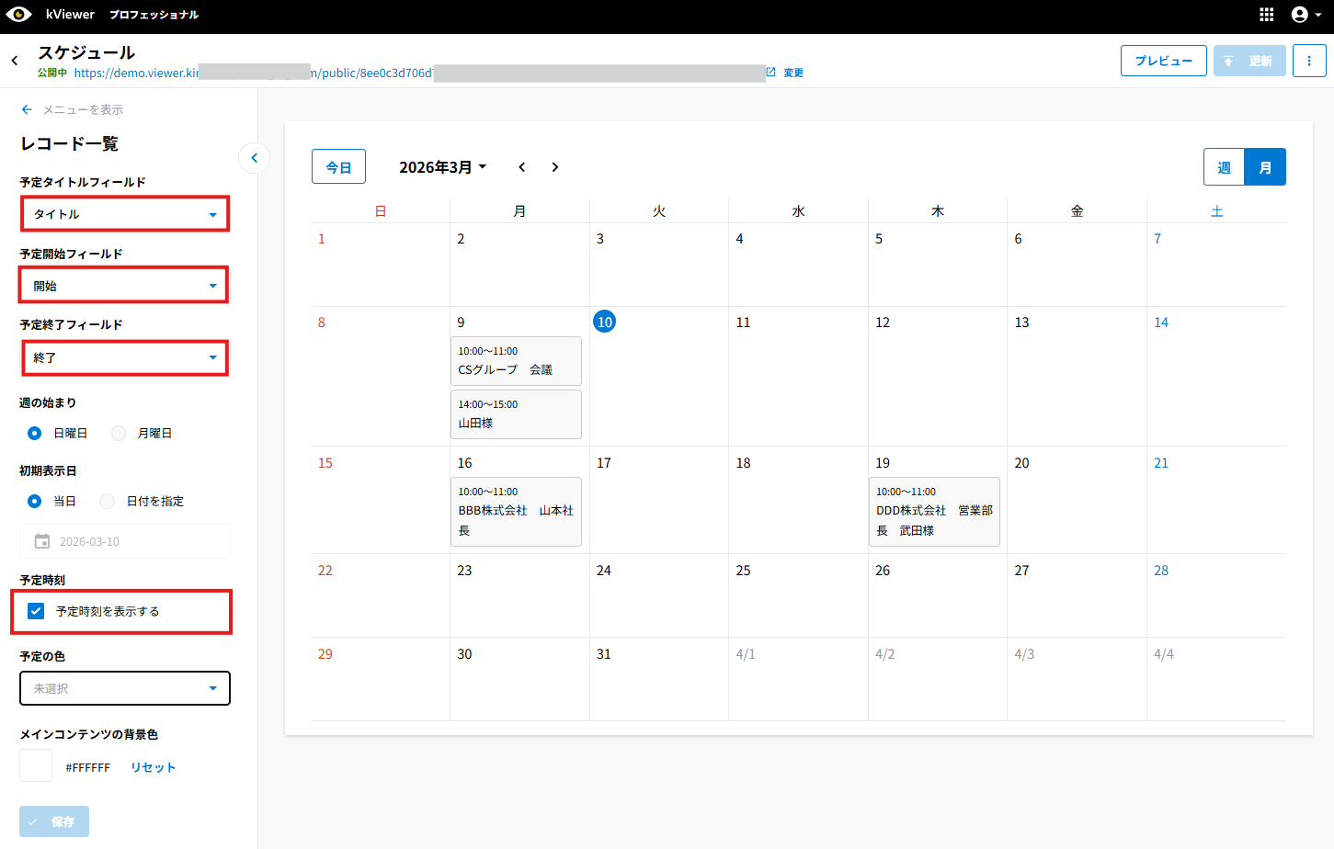Go to the next month arrow
The image size is (1334, 849).
554,167
